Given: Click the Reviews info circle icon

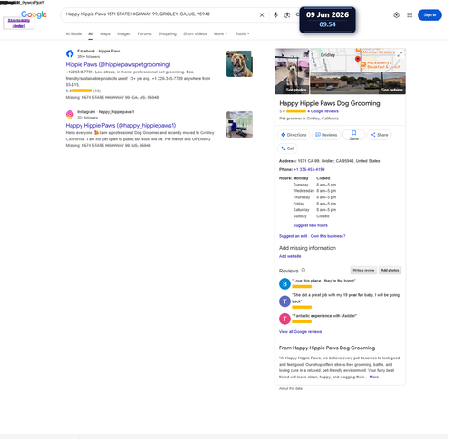Looking at the screenshot, I should coord(304,270).
